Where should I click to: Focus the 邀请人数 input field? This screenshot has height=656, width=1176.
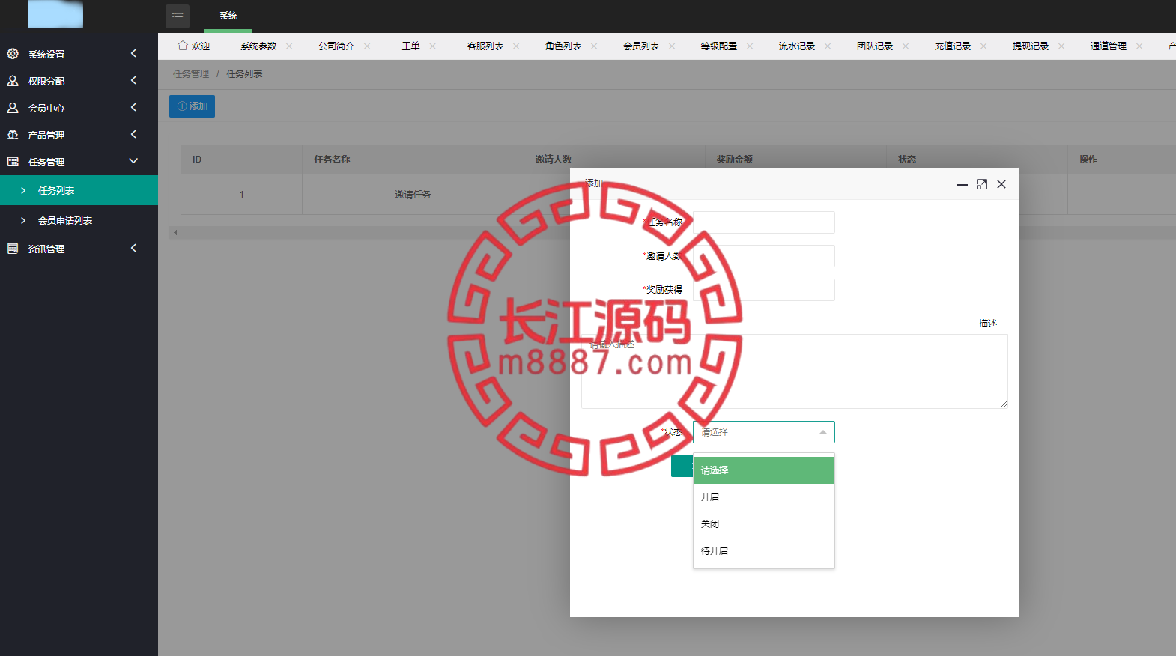click(763, 256)
